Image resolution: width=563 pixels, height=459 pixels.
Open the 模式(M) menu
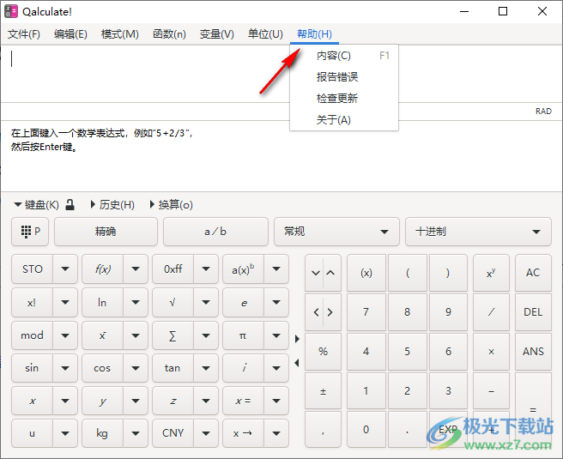[x=120, y=34]
